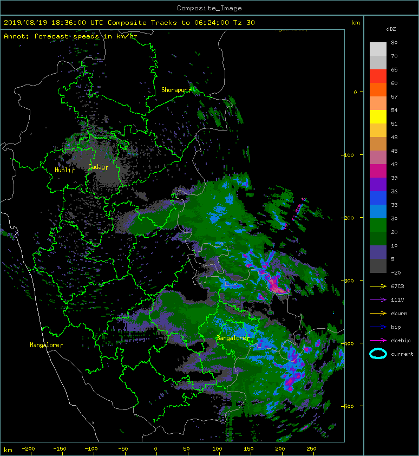Click the 100 km horizontal axis tick
The width and height of the screenshot is (419, 456).
[x=217, y=449]
